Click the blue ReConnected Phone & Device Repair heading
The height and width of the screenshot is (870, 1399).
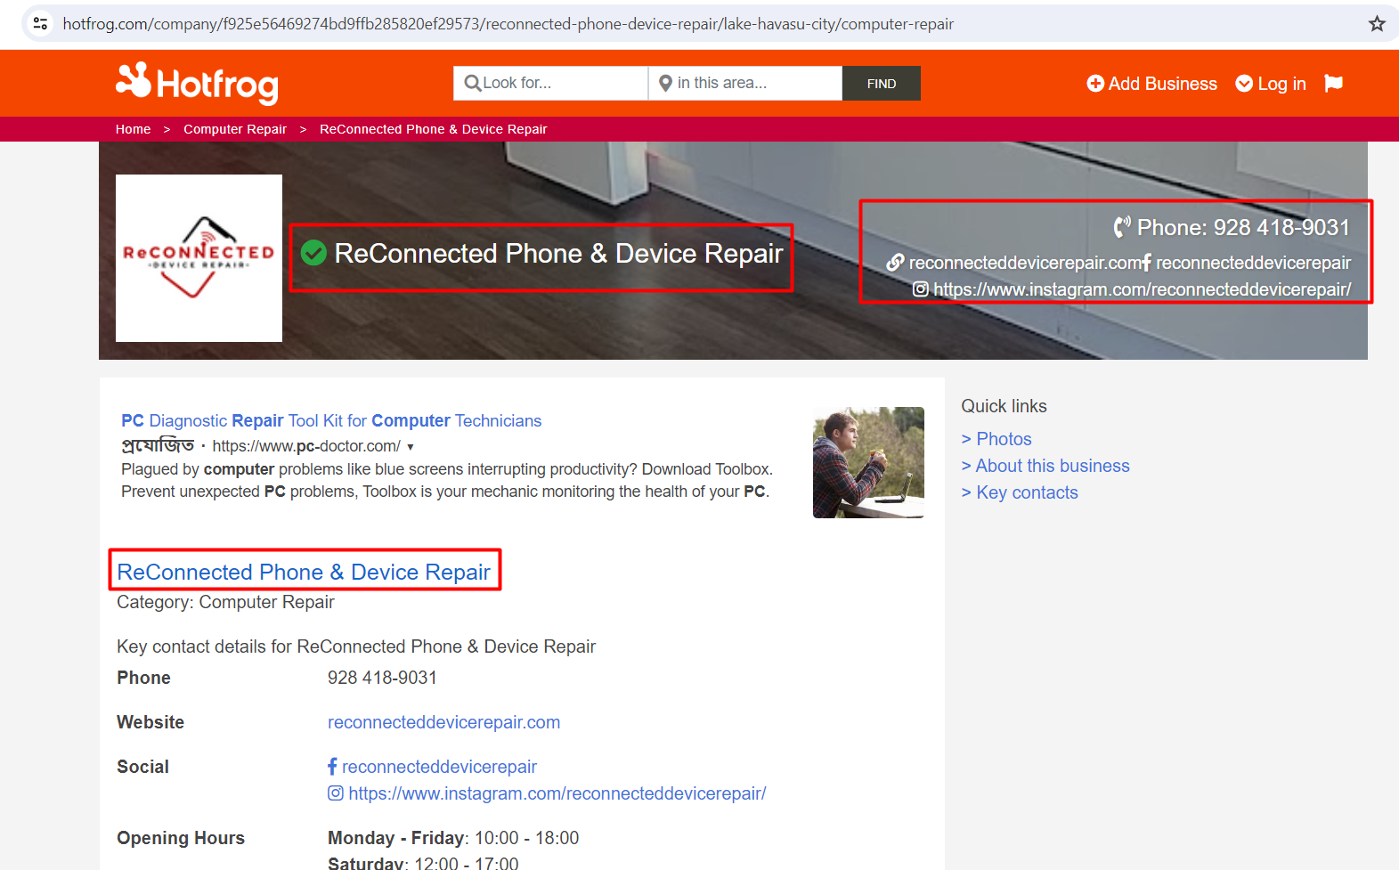click(x=304, y=572)
